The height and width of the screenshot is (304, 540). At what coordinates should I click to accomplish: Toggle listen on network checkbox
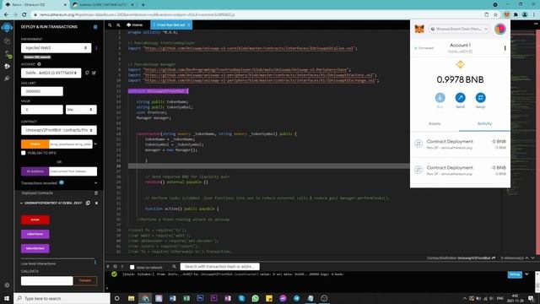tap(132, 267)
